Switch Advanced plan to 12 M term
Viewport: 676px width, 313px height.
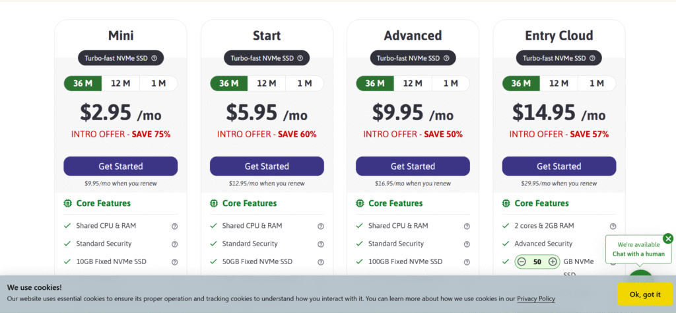coord(413,83)
